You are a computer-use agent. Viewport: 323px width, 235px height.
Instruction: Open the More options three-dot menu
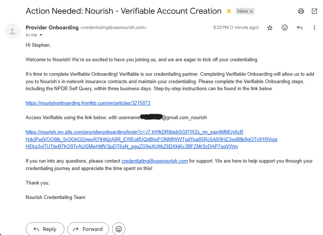pos(314,27)
